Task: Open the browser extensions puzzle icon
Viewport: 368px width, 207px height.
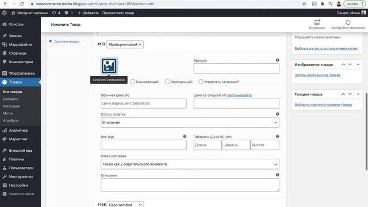Action: point(323,4)
